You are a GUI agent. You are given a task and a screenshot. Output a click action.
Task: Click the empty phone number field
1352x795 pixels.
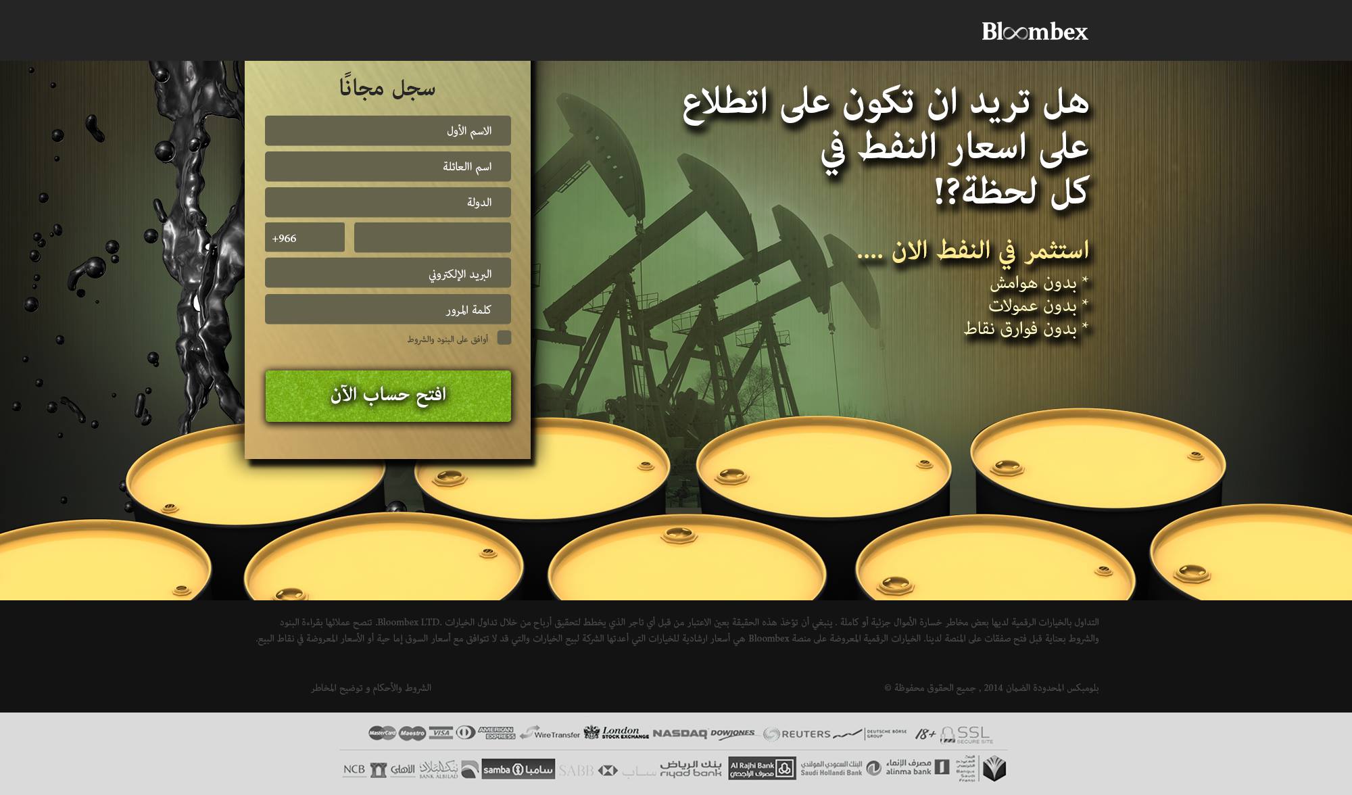pos(432,238)
